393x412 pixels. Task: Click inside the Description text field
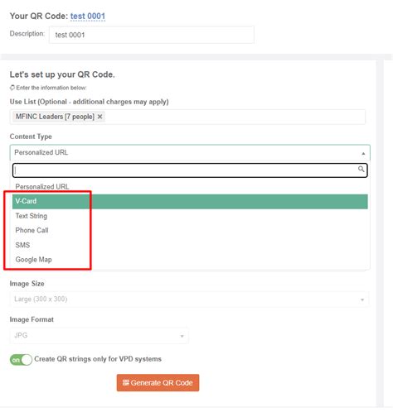tap(152, 35)
